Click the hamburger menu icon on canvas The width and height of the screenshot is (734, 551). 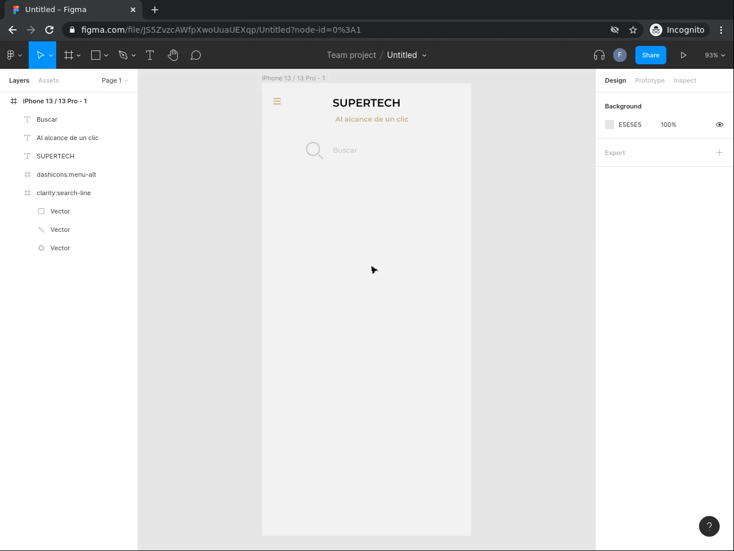coord(277,102)
